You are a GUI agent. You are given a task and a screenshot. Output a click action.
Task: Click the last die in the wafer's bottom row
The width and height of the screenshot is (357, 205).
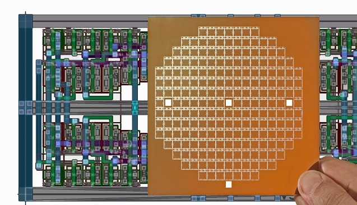tap(255, 175)
